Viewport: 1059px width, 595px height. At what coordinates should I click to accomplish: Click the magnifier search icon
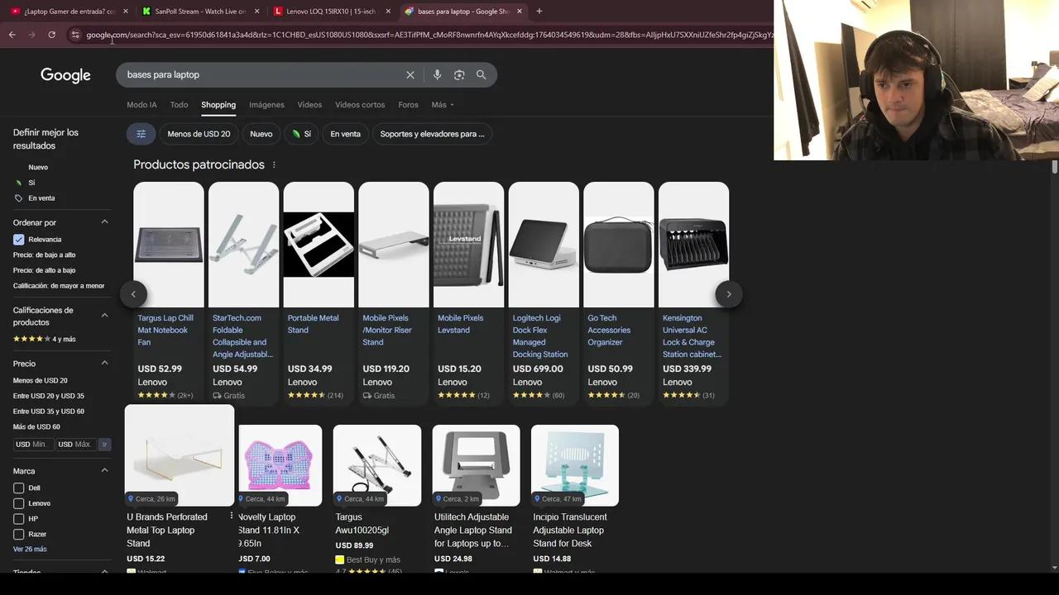pos(481,74)
